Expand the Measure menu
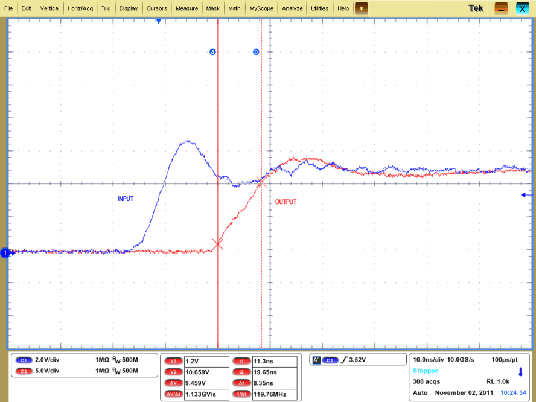The image size is (536, 402). pos(187,8)
